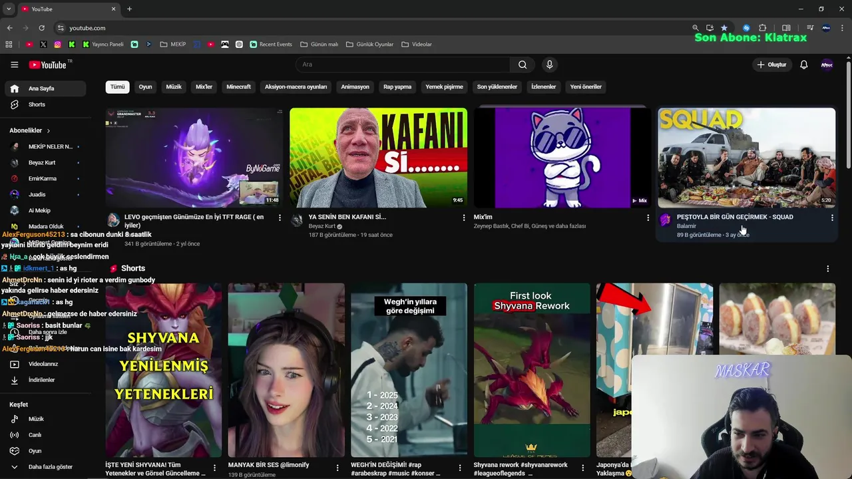Open options menu for Mix'im
Viewport: 852px width, 479px height.
point(648,218)
